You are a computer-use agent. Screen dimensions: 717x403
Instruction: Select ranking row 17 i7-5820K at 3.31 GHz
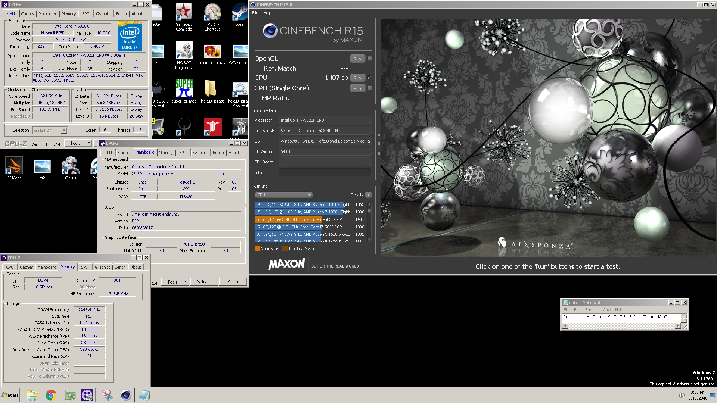coord(310,227)
